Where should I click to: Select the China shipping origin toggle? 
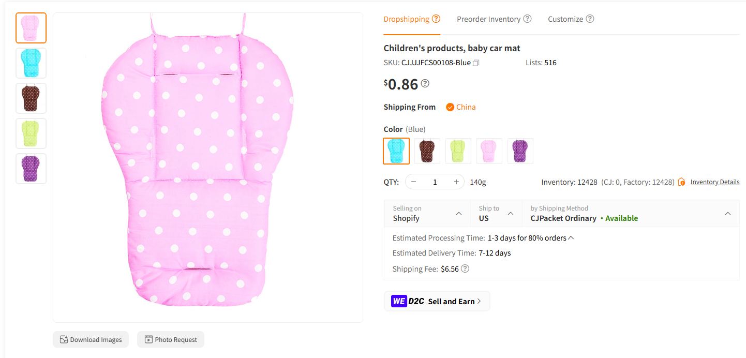tap(460, 107)
